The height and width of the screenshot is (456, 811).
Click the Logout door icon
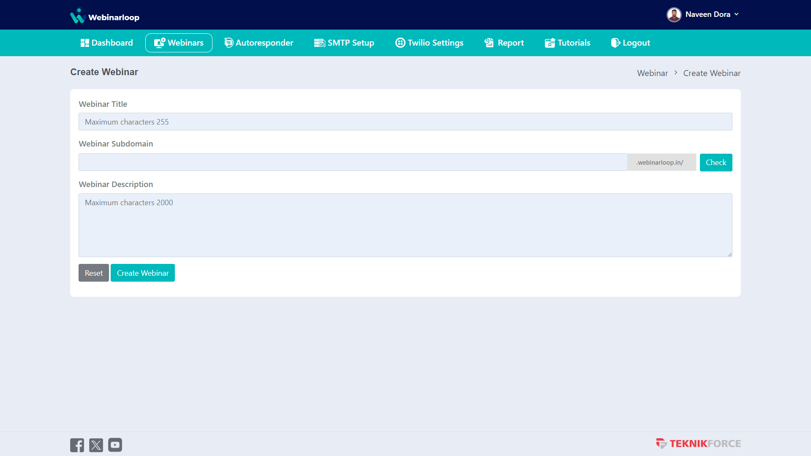pos(615,43)
